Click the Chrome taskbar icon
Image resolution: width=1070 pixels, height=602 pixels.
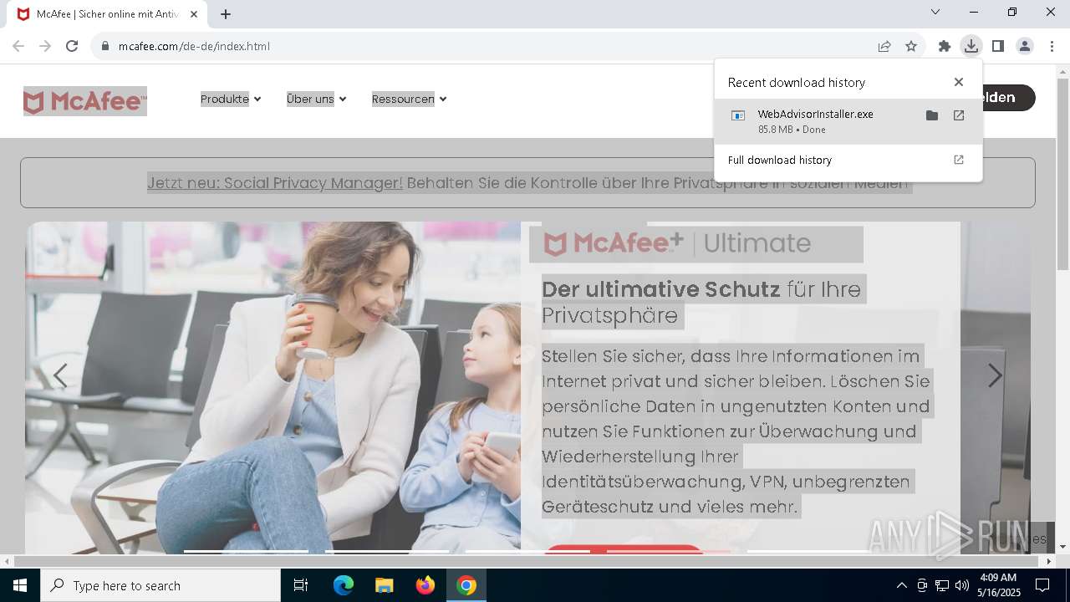click(x=466, y=585)
